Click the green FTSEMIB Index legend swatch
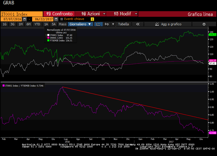Viewport: 217px width, 156px height. (48, 41)
